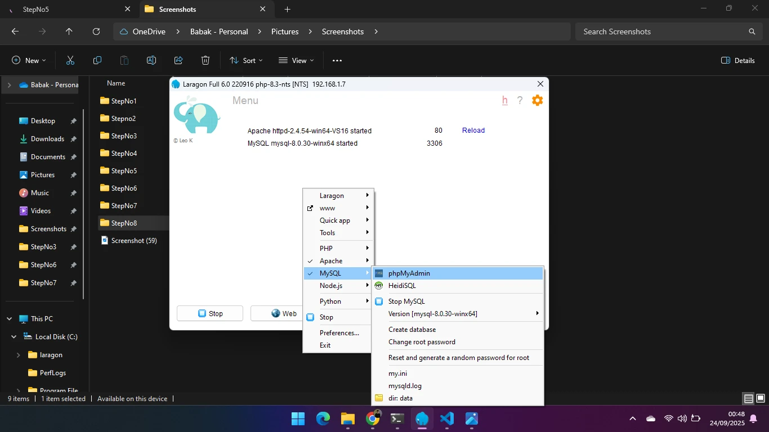769x432 pixels.
Task: Open the Sort dropdown in the toolbar
Action: point(246,61)
